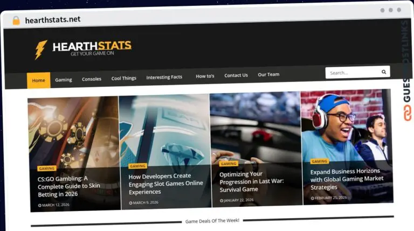Click the clock icon beside January 22, 2026

222,200
